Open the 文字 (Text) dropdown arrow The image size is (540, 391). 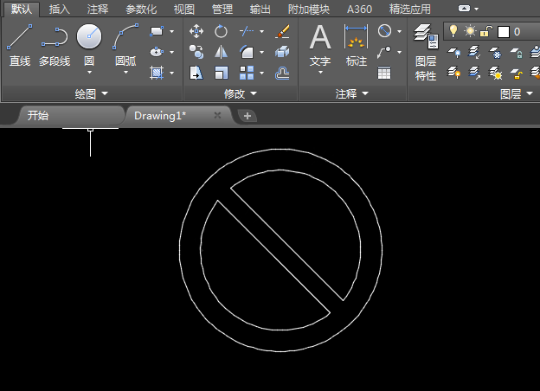(x=320, y=73)
